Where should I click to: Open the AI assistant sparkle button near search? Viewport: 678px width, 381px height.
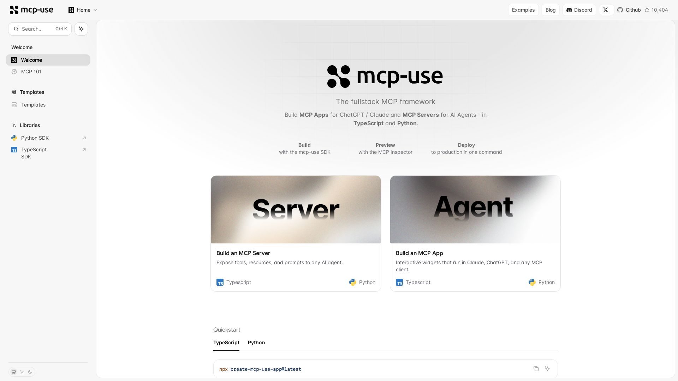coord(81,29)
